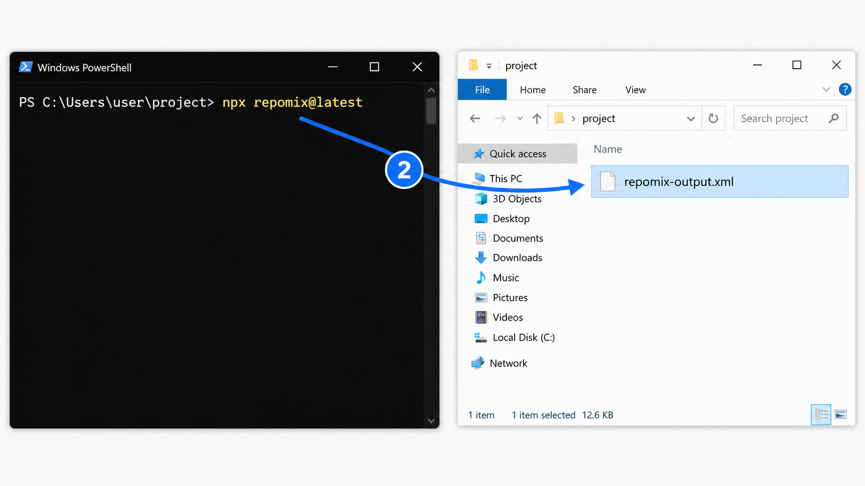865x486 pixels.
Task: Expand the ribbon with the chevron
Action: click(x=826, y=89)
